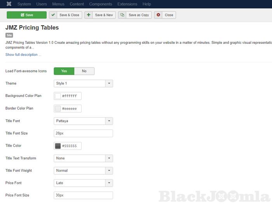This screenshot has height=204, width=272.
Task: Click the Show full description link
Action: coord(23,55)
